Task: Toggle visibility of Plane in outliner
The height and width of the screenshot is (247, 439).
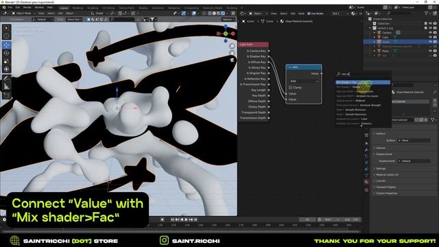Action: tap(431, 51)
